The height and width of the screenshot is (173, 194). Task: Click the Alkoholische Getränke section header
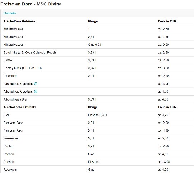tap(20, 107)
